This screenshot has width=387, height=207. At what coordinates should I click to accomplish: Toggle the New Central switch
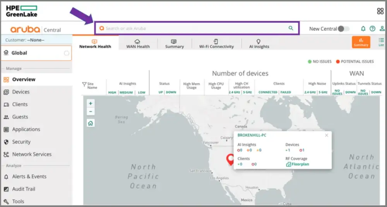tap(343, 29)
